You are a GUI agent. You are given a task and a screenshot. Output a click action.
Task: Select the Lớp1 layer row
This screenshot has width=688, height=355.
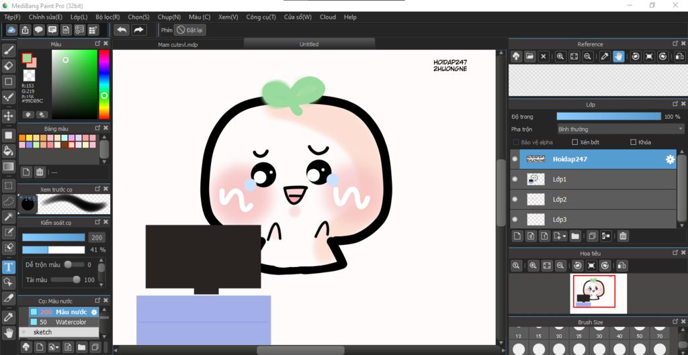595,179
